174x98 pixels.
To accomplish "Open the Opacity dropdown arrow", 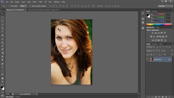I will (x=172, y=51).
